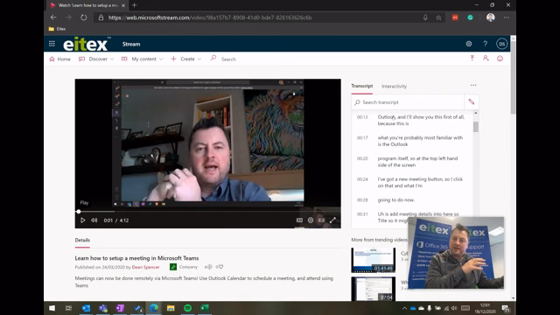Open the Eitex bookmarks folder
This screenshot has width=560, height=315.
pyautogui.click(x=57, y=29)
